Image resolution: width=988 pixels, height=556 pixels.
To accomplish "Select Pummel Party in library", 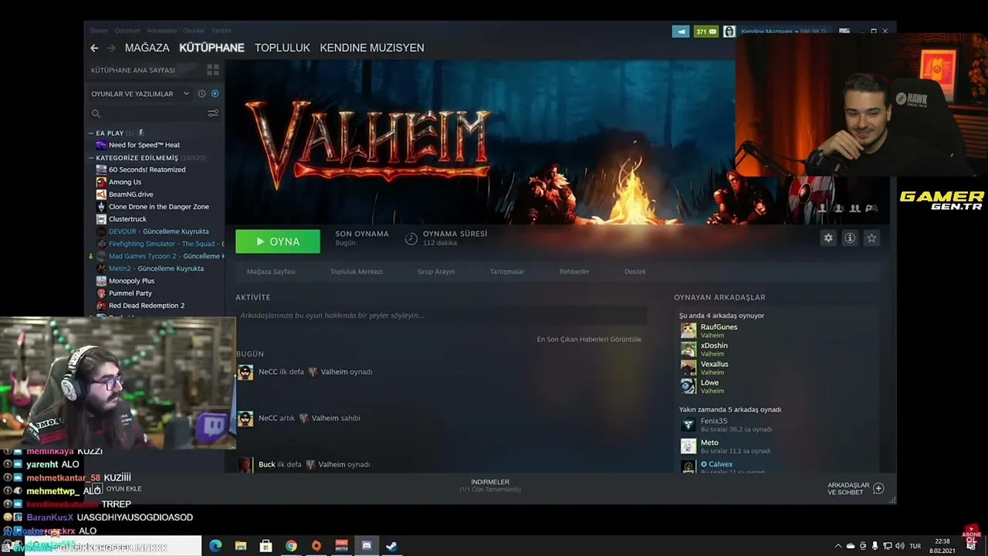I will click(x=130, y=293).
